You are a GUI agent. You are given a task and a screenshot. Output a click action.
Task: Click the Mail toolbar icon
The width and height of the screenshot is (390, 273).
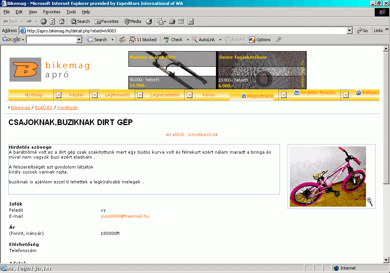tap(161, 21)
